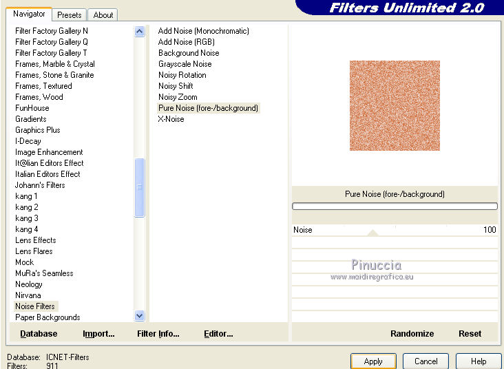Viewport: 504px width, 369px height.
Task: Choose the Background Noise filter
Action: (189, 53)
